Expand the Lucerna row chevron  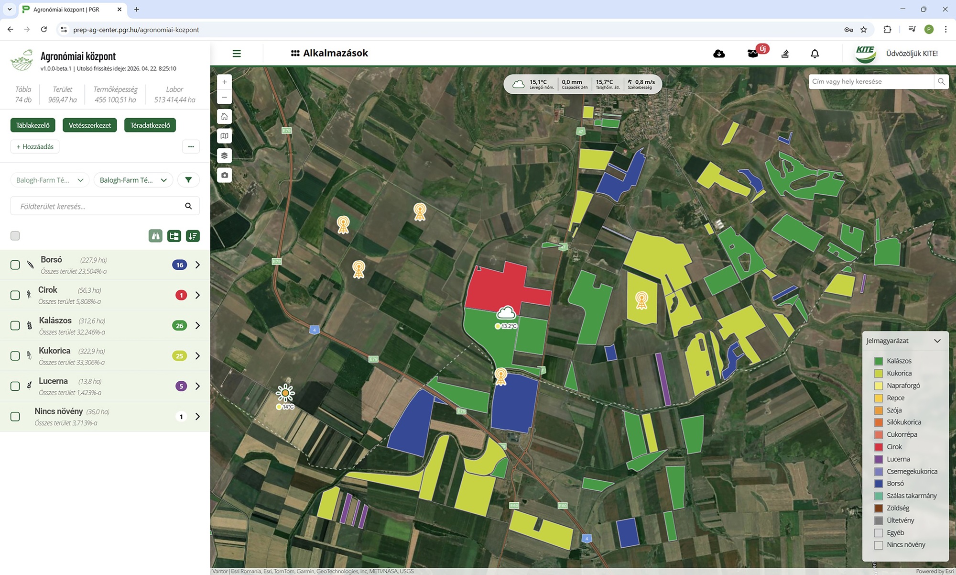point(197,386)
